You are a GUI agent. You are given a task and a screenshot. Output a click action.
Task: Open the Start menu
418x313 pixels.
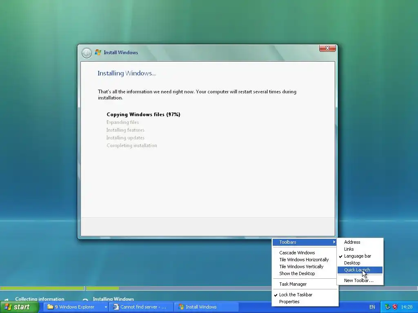(x=20, y=307)
